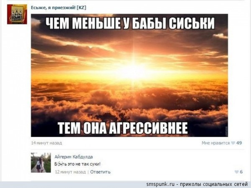251x188 pixels.
Task: Open the sunset meme image in the post
Action: pyautogui.click(x=130, y=75)
